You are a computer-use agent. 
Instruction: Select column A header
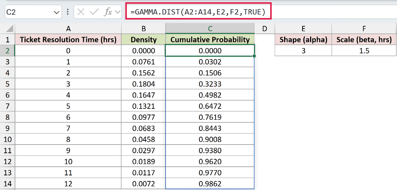click(x=68, y=29)
